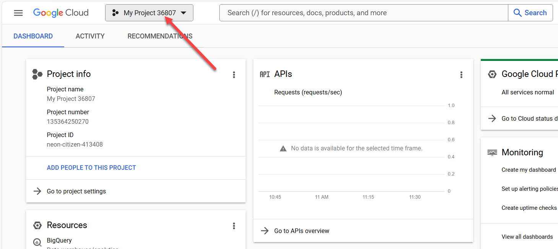Open the Resources card options menu
The height and width of the screenshot is (249, 558).
coord(234,226)
